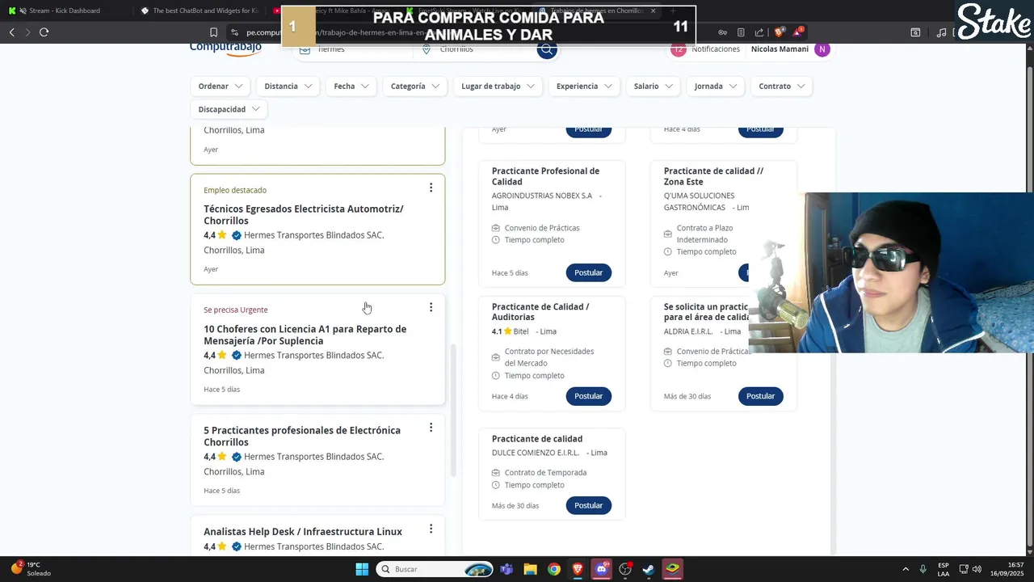This screenshot has height=582, width=1034.
Task: Open options menu for 10 Choferes job
Action: (x=431, y=307)
